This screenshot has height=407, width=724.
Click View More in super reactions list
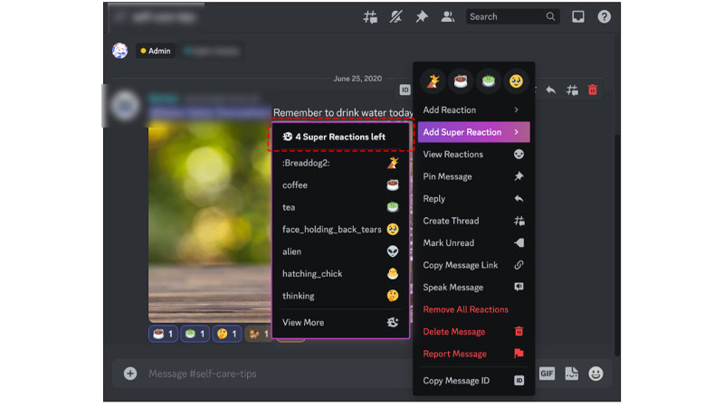tap(340, 323)
